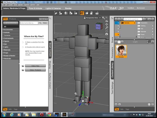Click the Content Library search field

click(x=133, y=19)
